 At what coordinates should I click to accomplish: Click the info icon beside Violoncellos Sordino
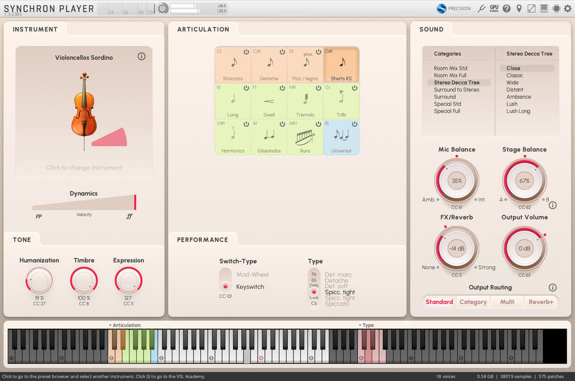(142, 56)
